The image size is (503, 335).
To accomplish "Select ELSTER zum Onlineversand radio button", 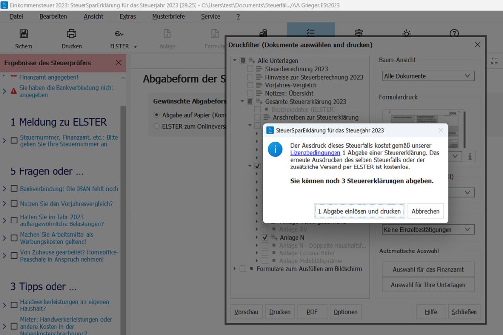I will (x=157, y=126).
